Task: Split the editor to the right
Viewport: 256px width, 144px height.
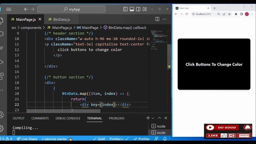Action: (157, 19)
